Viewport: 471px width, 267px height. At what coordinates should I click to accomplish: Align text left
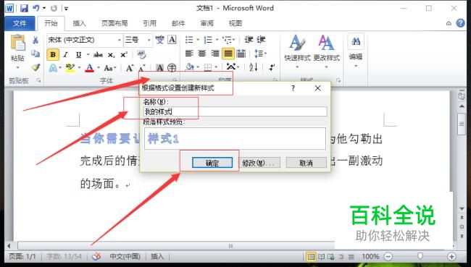(x=189, y=54)
